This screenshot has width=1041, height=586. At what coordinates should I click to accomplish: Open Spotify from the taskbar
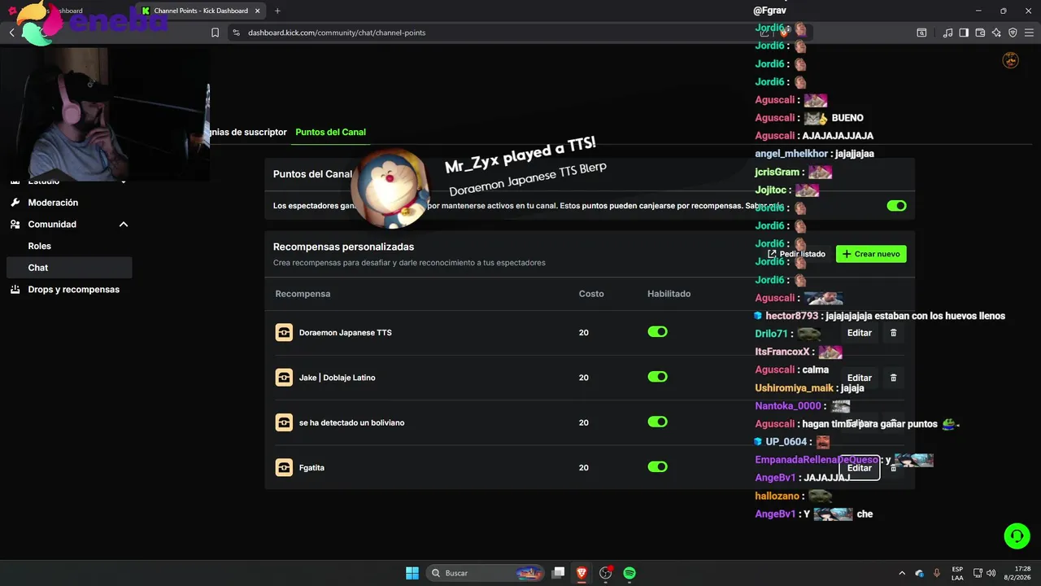click(x=629, y=573)
